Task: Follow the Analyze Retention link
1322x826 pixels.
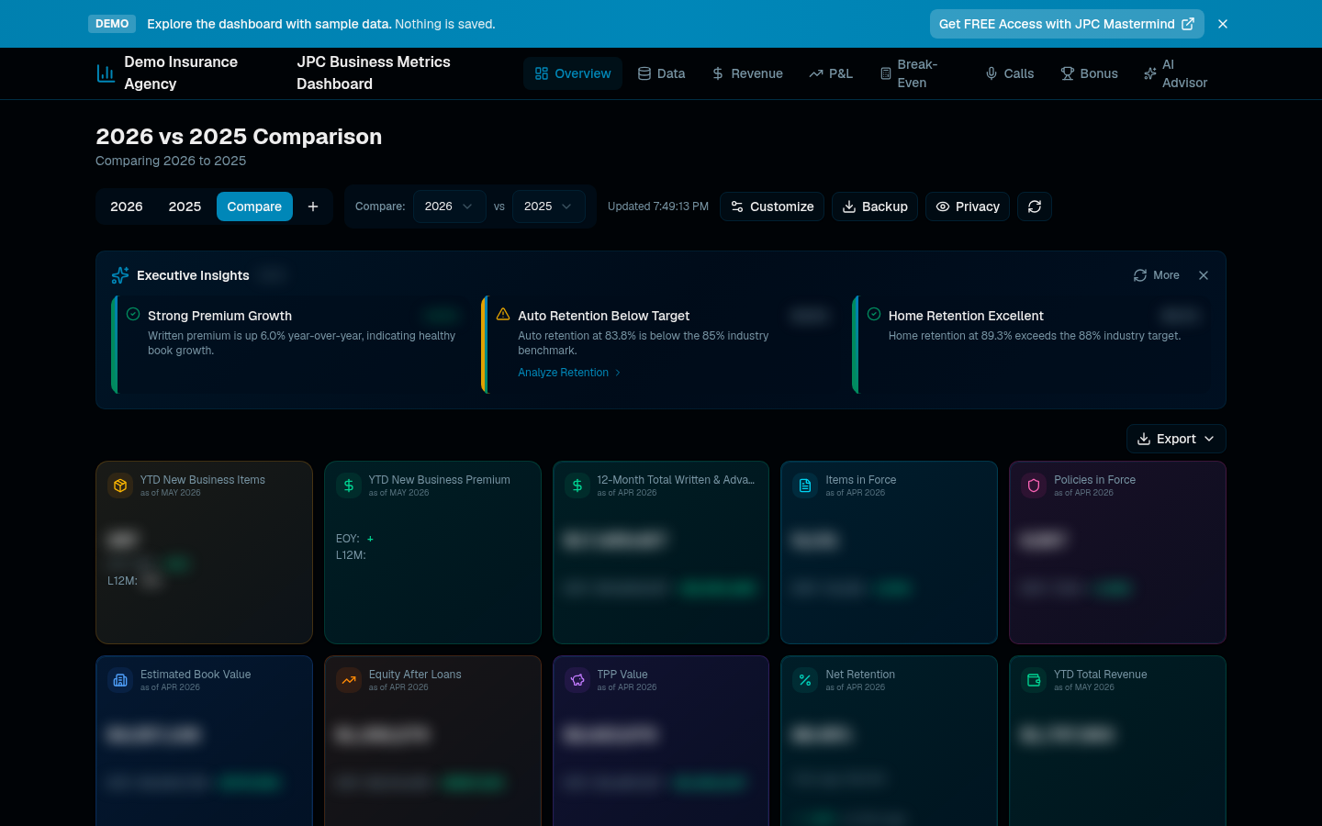Action: coord(569,373)
